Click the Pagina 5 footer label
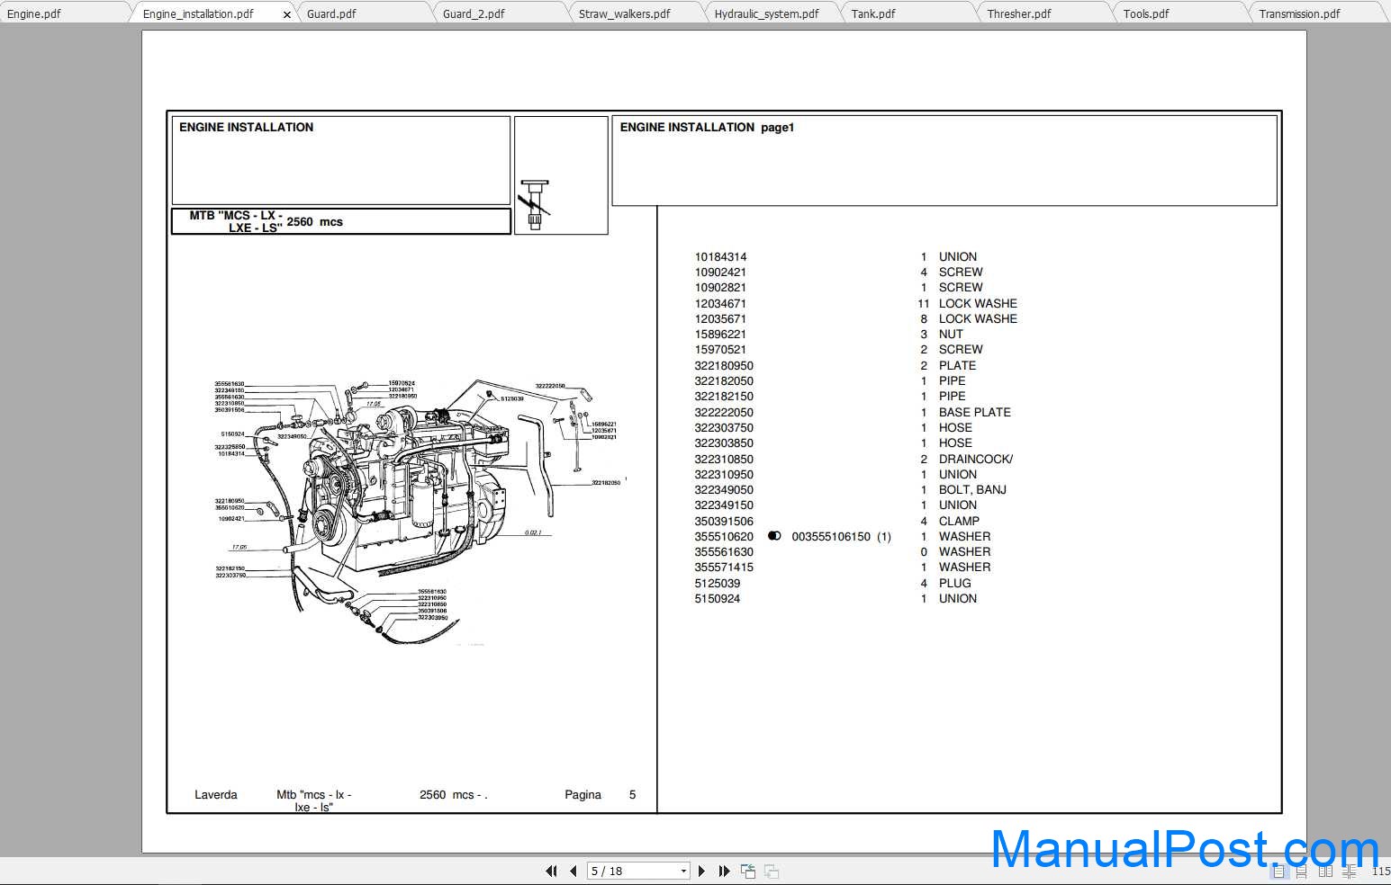 coord(601,794)
